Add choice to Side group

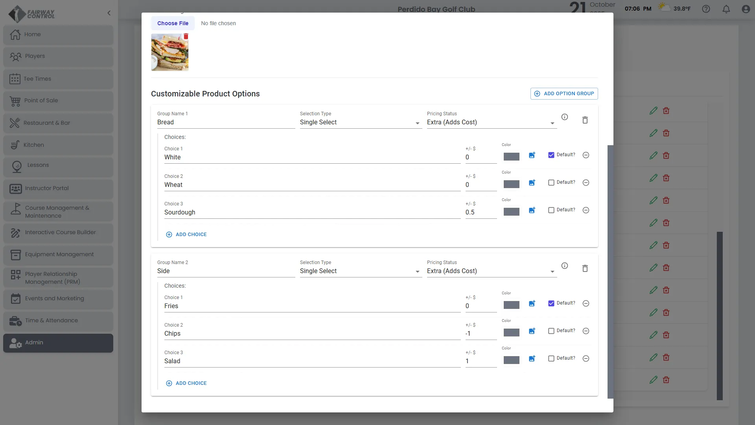pyautogui.click(x=186, y=383)
